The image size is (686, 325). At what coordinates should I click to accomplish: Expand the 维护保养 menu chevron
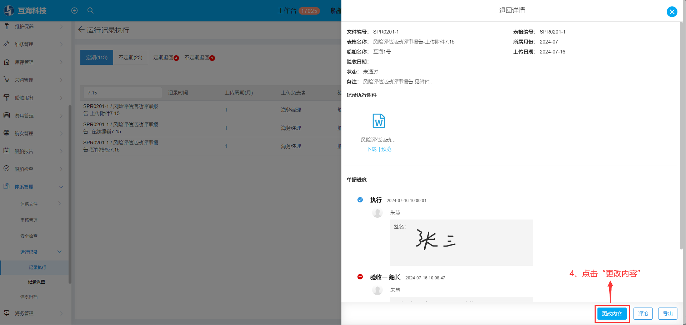(61, 27)
